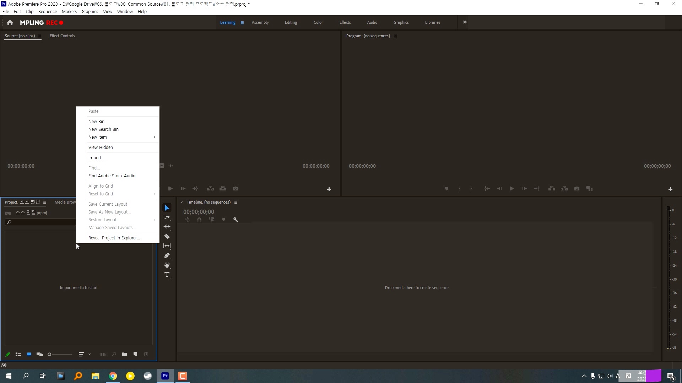Open Timeline display settings wrench
682x383 pixels.
(236, 220)
